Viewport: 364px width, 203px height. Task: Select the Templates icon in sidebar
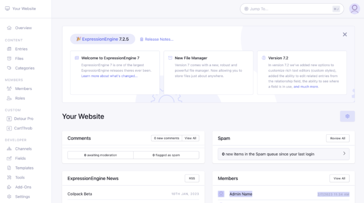[9, 168]
